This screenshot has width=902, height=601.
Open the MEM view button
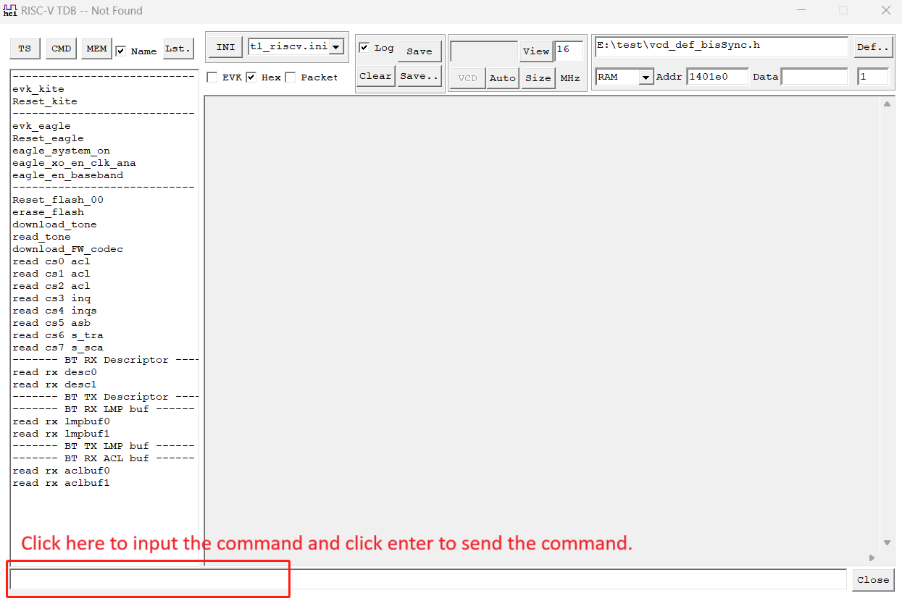point(96,49)
